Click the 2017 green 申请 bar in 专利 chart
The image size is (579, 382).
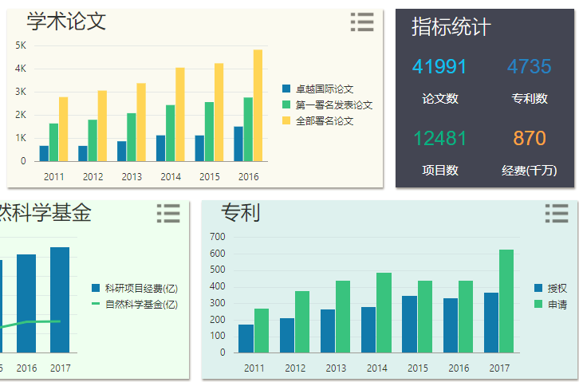point(506,301)
